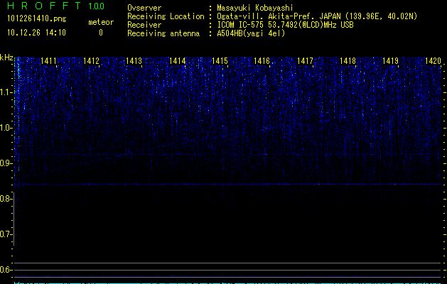Viewport: 447px width, 284px height.
Task: Click the 1416 time marker
Action: click(262, 60)
